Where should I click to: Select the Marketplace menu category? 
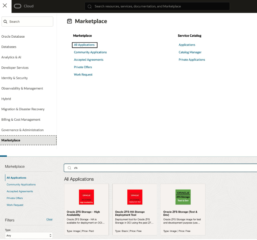coord(28,140)
